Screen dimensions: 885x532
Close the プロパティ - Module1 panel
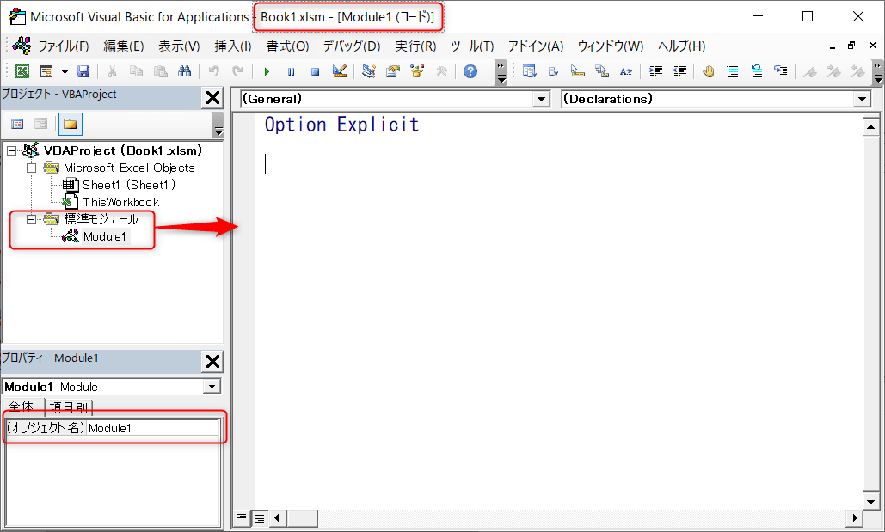click(x=212, y=361)
